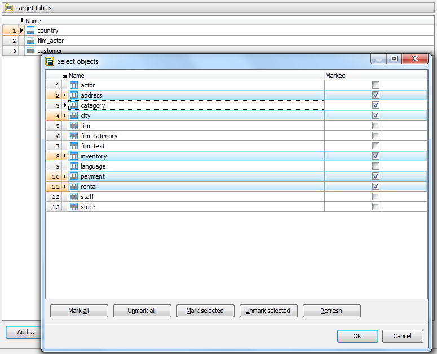Viewport: 437px width, 354px height.
Task: Close the Select objects dialog
Action: click(415, 59)
